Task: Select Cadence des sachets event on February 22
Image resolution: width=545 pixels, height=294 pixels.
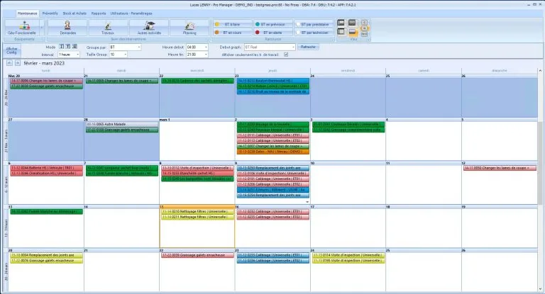Action: point(197,81)
